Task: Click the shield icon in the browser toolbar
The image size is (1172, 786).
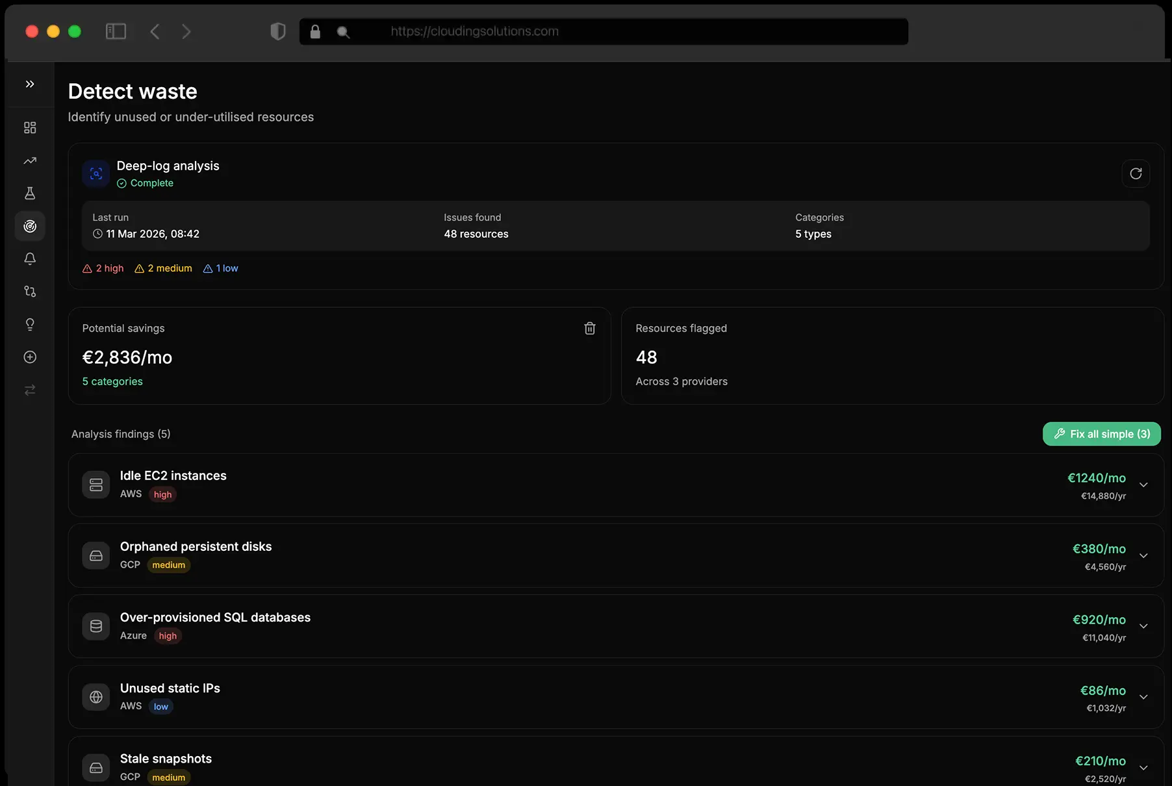Action: (278, 31)
